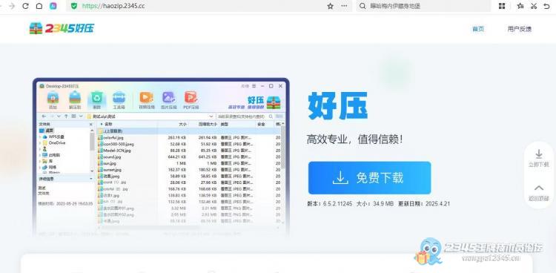Sort by the 名称 column header in the preview
Screen dimensions: 556x273
pos(108,125)
